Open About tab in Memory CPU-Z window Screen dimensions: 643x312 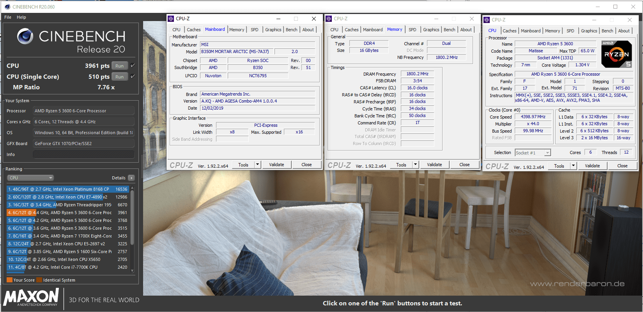click(x=466, y=30)
